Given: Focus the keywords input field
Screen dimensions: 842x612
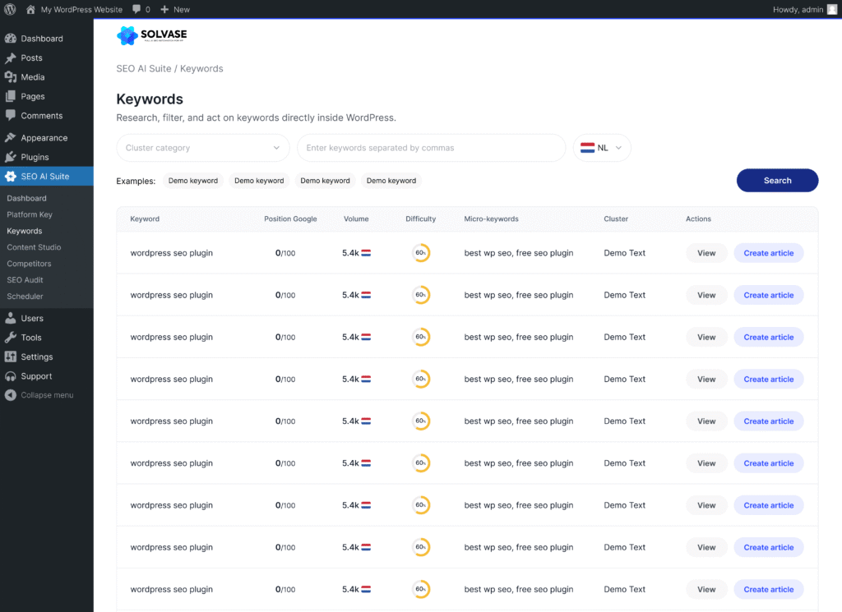Looking at the screenshot, I should coord(431,148).
